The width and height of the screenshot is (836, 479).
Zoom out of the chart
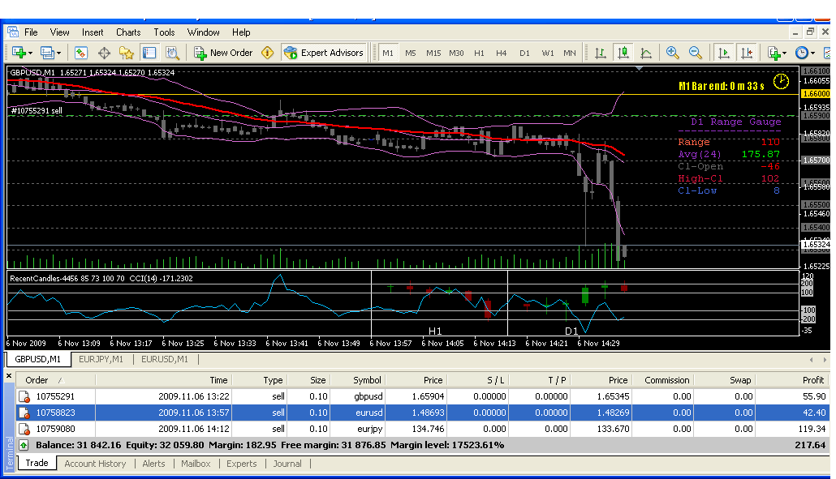pyautogui.click(x=695, y=53)
